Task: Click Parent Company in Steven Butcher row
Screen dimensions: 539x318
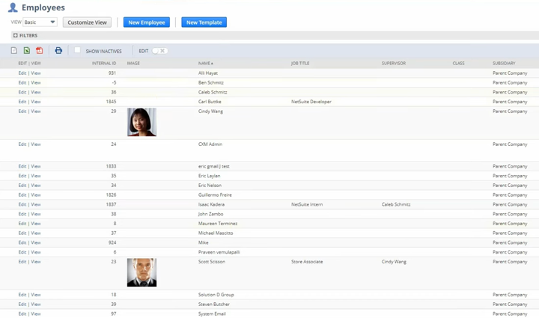Action: (x=510, y=305)
